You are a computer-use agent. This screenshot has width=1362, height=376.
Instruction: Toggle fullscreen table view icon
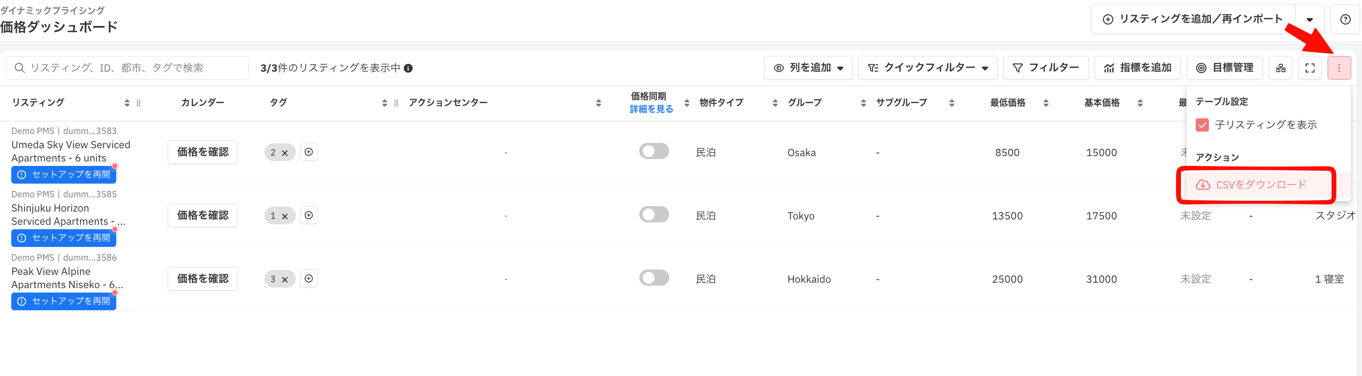(x=1310, y=68)
